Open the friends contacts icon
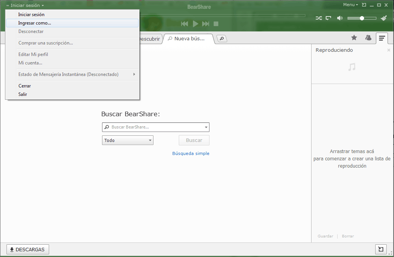 [x=368, y=38]
